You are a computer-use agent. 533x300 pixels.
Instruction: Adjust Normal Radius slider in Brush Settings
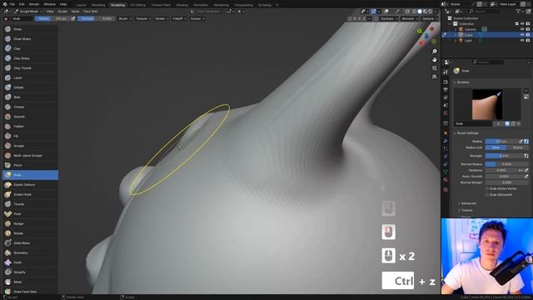(x=507, y=164)
